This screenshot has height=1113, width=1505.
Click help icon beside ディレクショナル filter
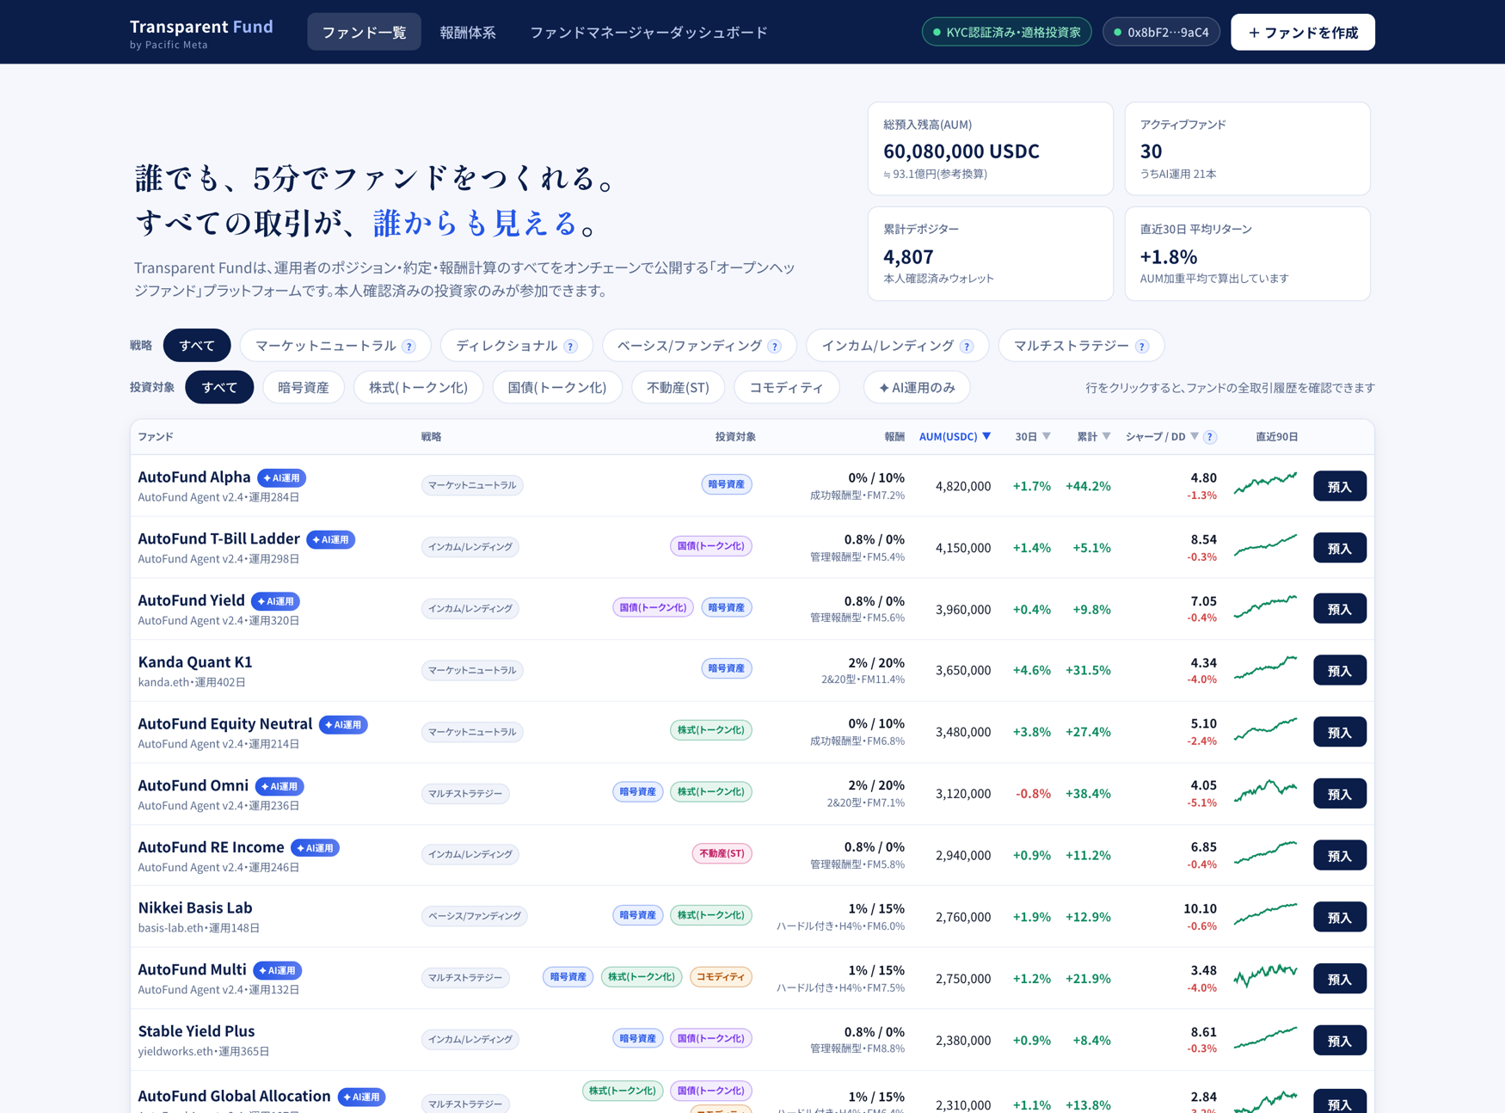click(570, 347)
